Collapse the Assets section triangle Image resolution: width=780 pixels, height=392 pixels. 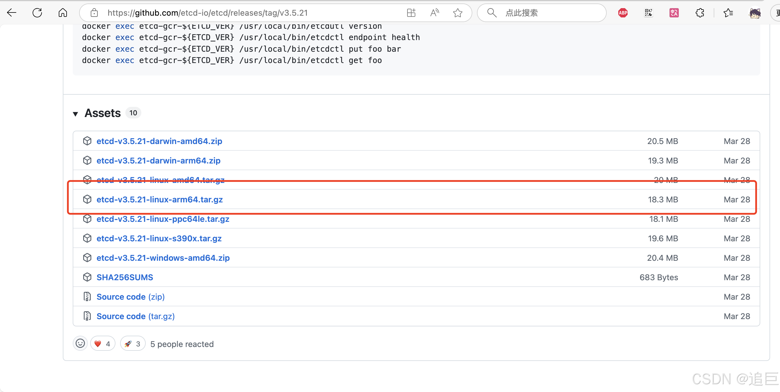tap(75, 114)
